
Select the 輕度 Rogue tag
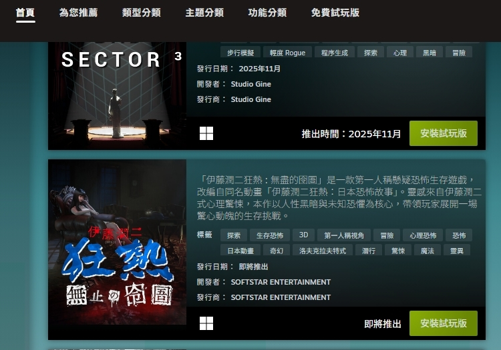(287, 53)
